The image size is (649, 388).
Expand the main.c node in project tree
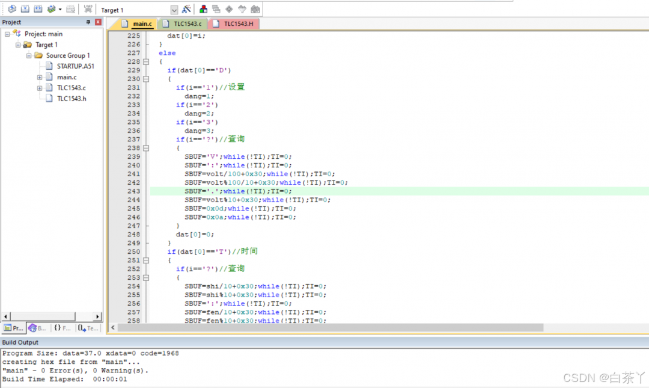(x=40, y=77)
